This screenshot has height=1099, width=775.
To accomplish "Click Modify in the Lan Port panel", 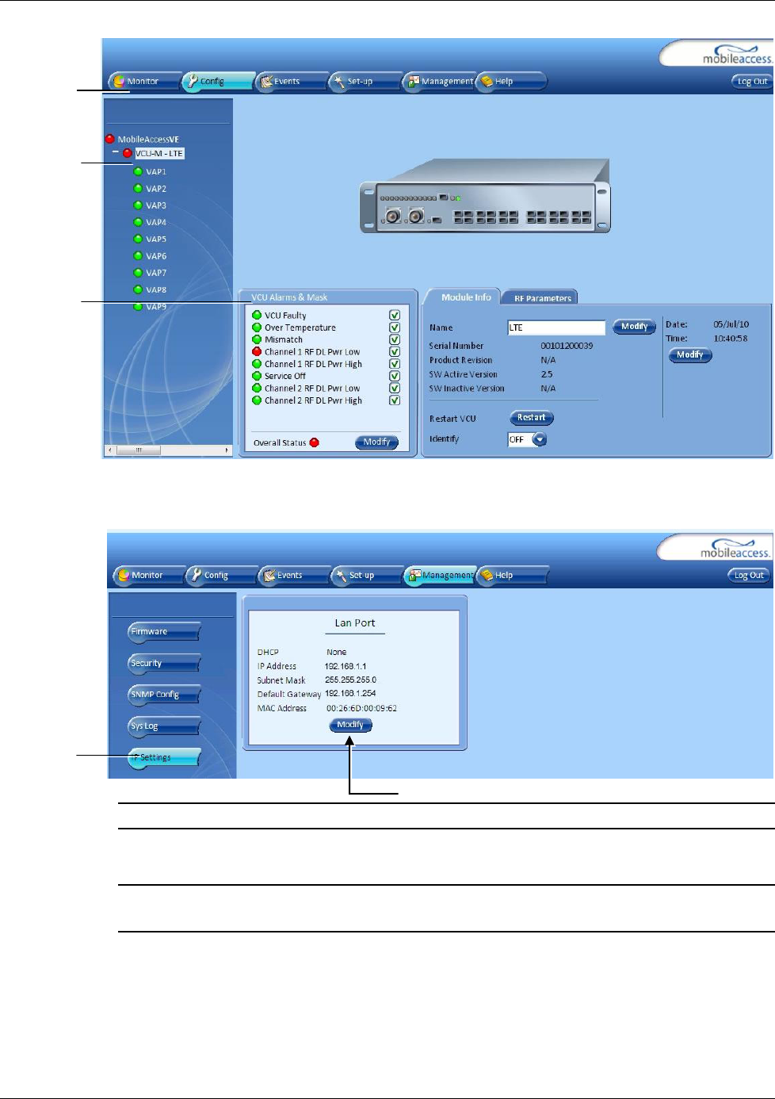I will [x=350, y=725].
